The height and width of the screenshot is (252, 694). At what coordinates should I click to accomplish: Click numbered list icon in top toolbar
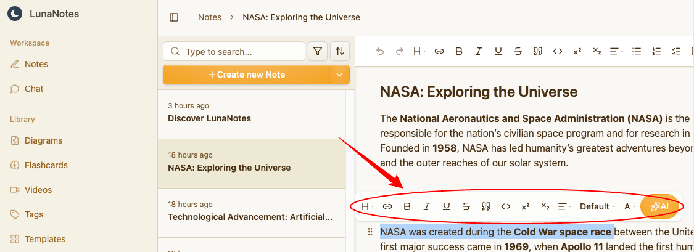pos(656,52)
